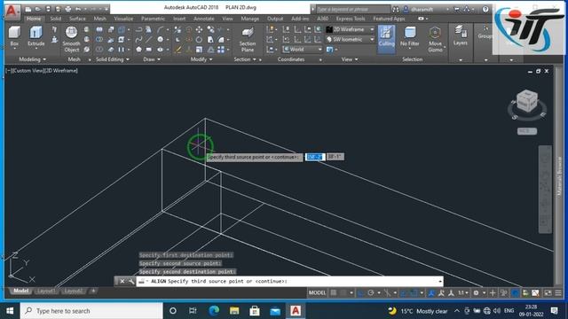
Task: Click the highlighted dynamic input distance field
Action: click(x=314, y=157)
